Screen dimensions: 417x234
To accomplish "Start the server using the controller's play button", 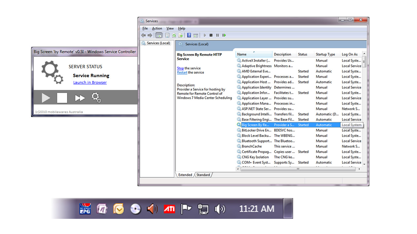I will tap(46, 98).
